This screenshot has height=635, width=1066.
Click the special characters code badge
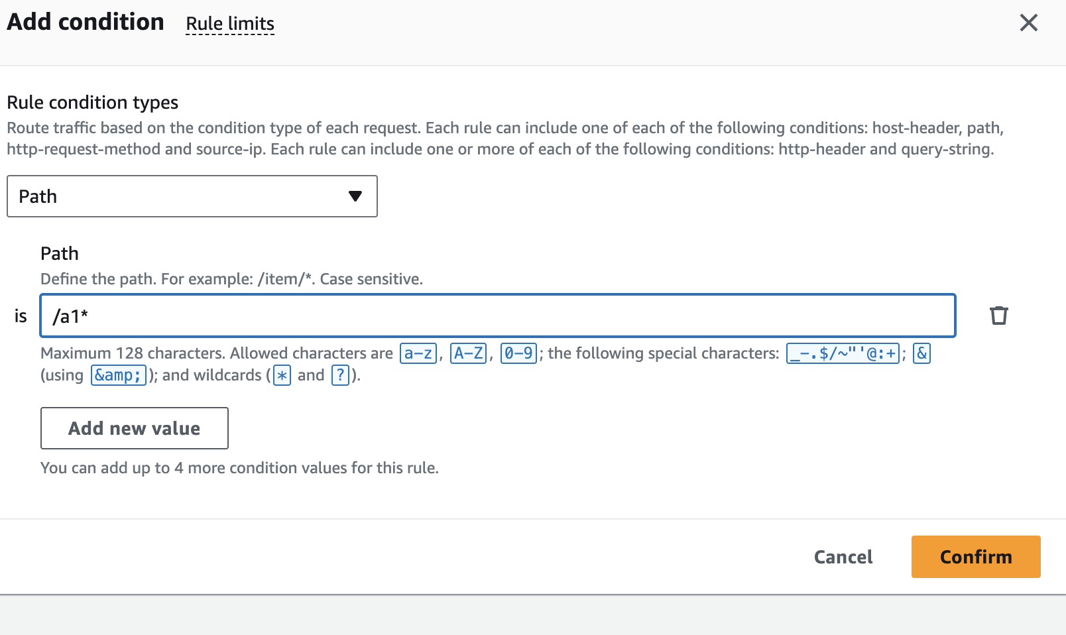tap(843, 353)
